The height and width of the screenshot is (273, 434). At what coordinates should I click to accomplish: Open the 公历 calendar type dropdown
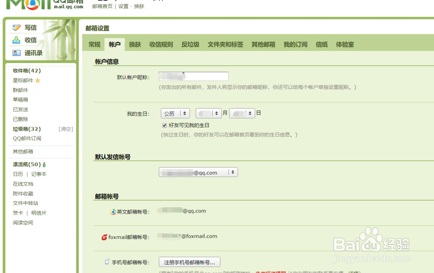point(175,113)
